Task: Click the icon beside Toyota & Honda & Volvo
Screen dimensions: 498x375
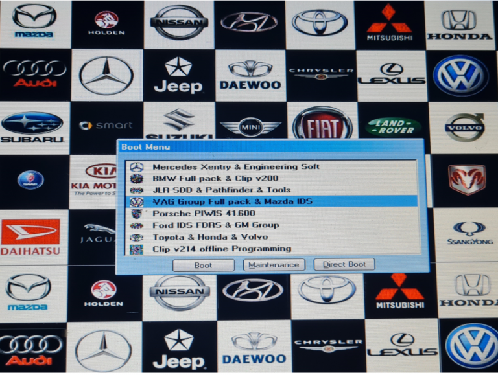Action: pos(137,237)
